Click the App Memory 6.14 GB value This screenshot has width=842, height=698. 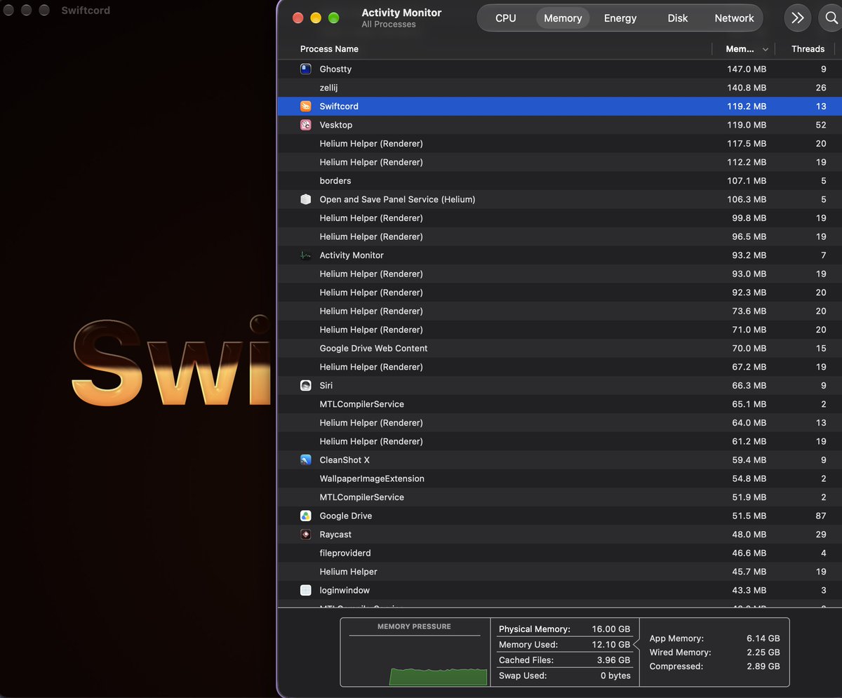click(x=763, y=638)
